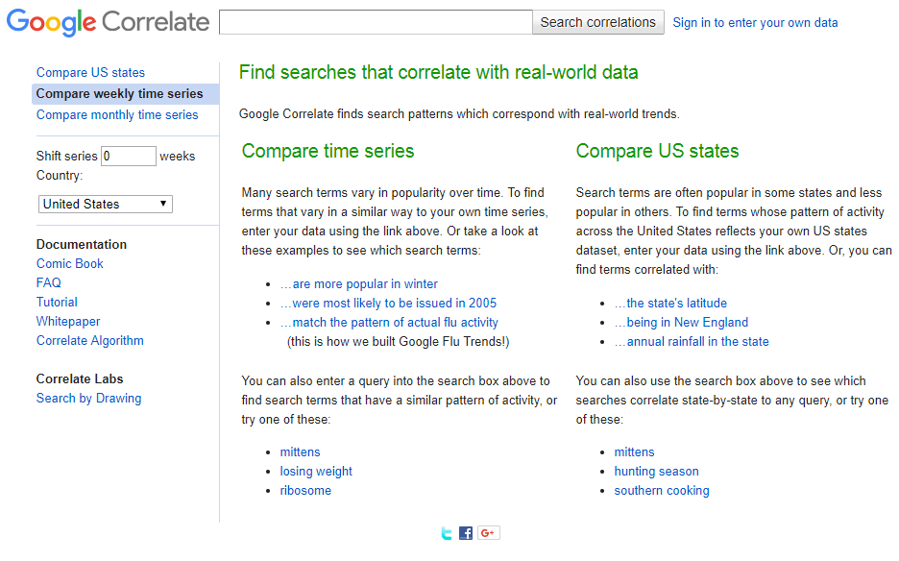Try the 'southern cooking' states query
The width and height of the screenshot is (899, 561).
[x=662, y=490]
